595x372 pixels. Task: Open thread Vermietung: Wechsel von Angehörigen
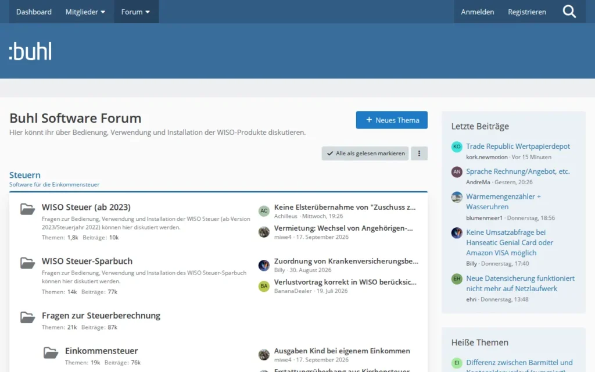(x=343, y=228)
